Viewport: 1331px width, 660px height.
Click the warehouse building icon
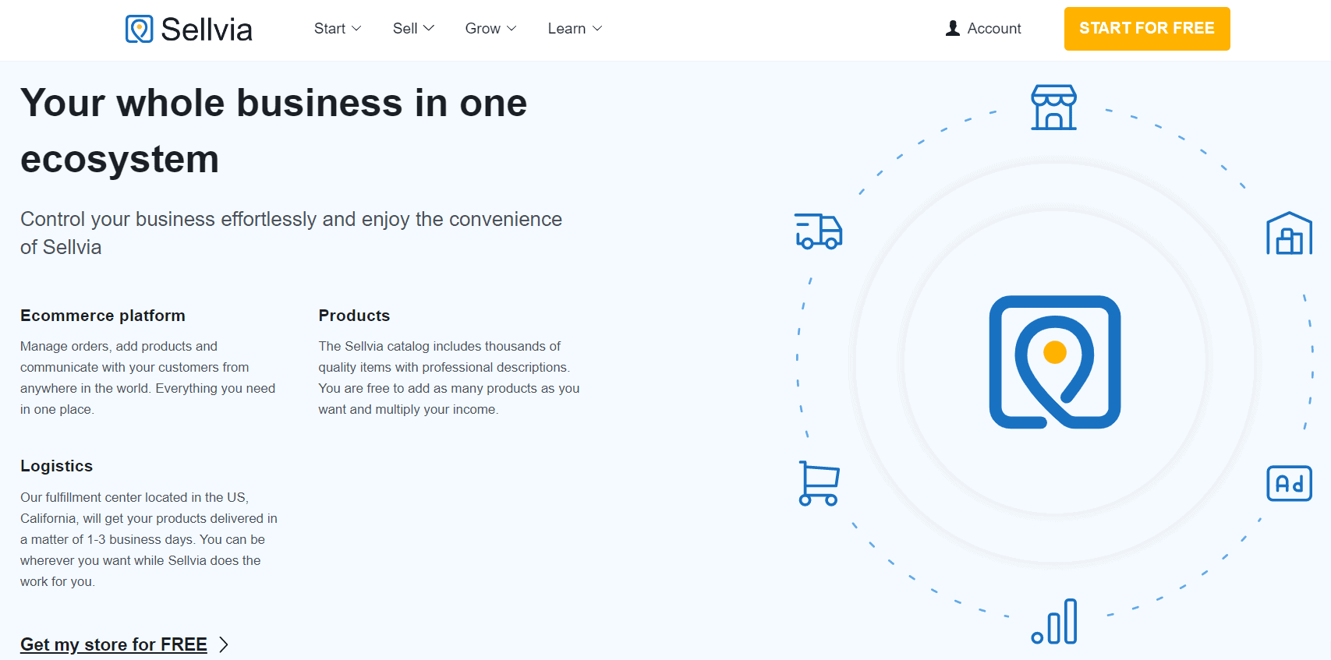(1288, 234)
